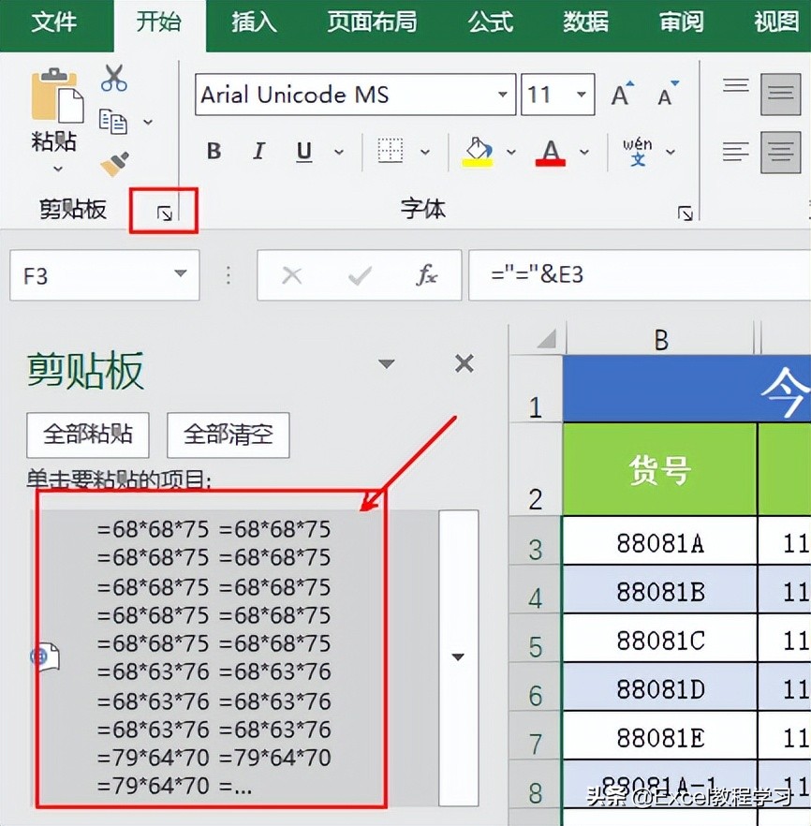
Task: Select row 3 header
Action: click(536, 541)
